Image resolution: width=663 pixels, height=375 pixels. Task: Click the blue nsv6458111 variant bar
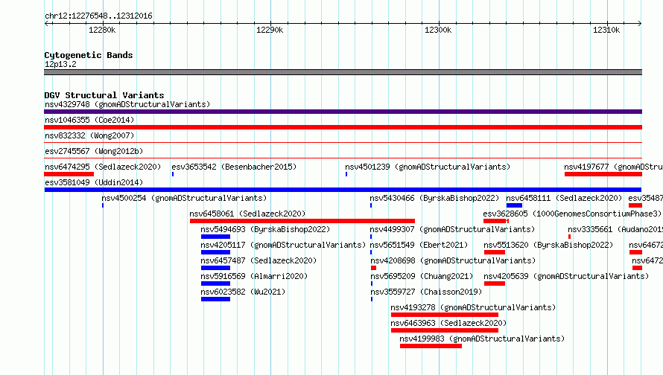coord(514,205)
